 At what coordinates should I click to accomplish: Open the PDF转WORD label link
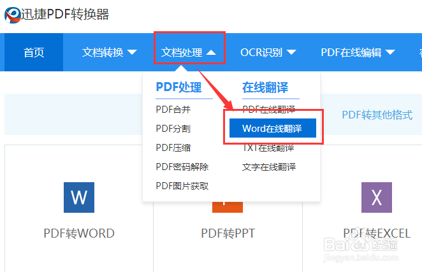pos(79,233)
